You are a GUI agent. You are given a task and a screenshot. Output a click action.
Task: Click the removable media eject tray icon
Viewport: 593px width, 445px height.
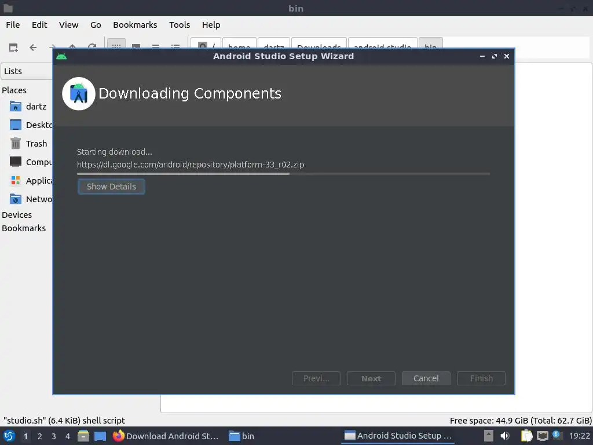[489, 436]
